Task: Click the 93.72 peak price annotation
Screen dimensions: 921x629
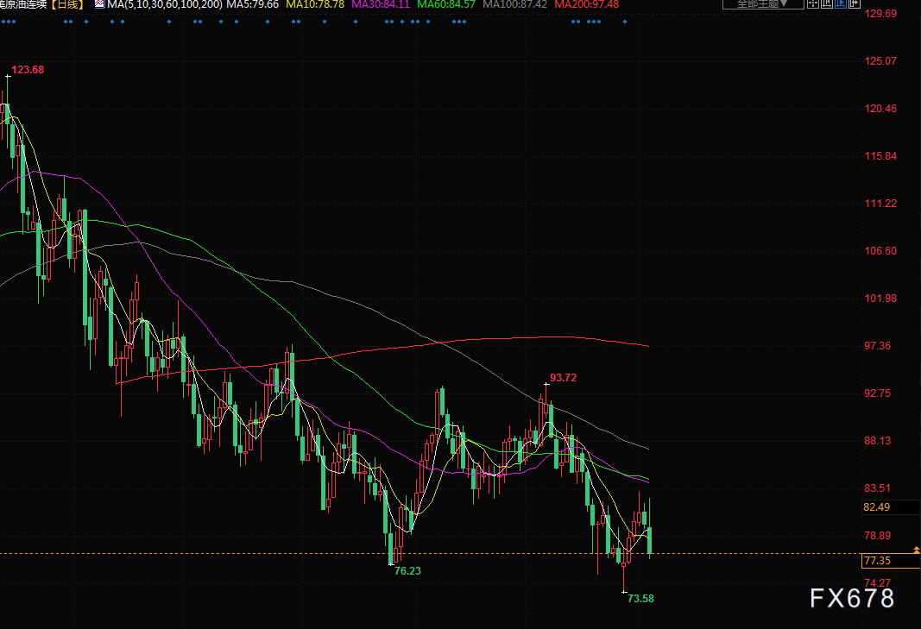Action: (563, 378)
